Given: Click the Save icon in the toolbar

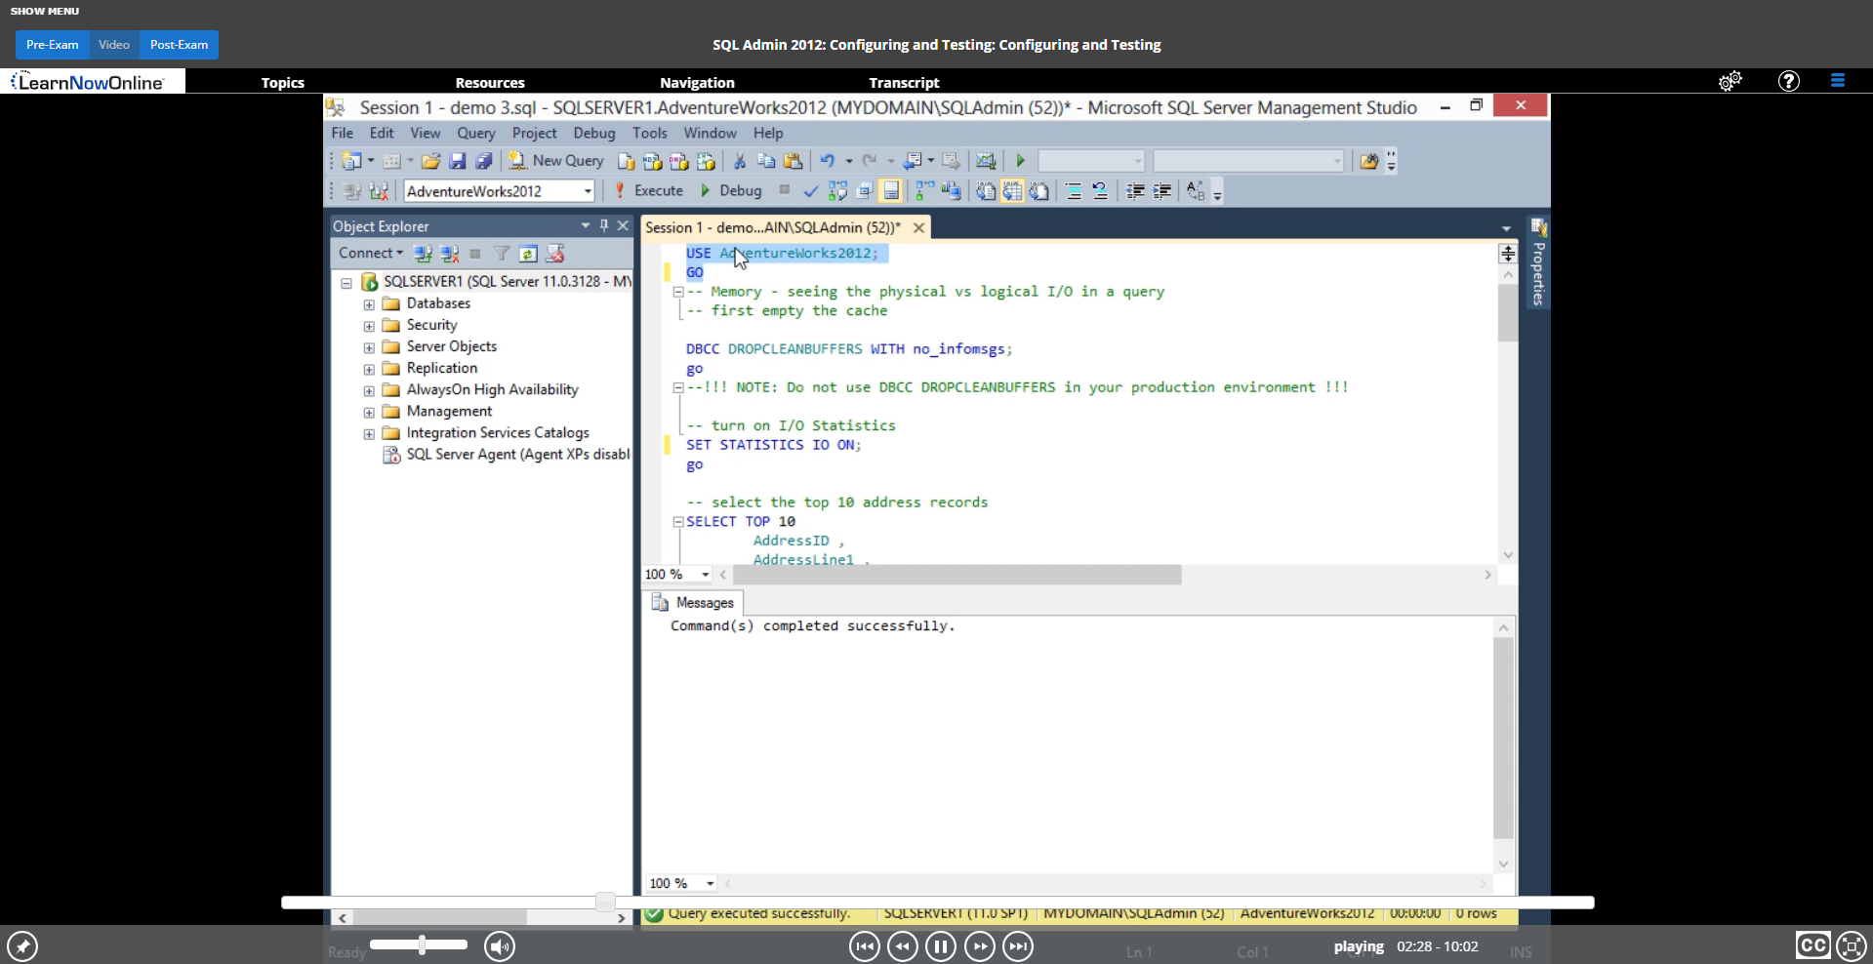Looking at the screenshot, I should [x=458, y=161].
